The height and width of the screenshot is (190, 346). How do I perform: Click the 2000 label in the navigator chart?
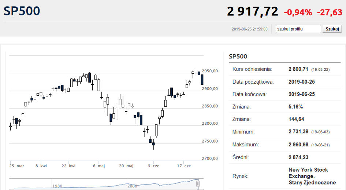coord(132,186)
